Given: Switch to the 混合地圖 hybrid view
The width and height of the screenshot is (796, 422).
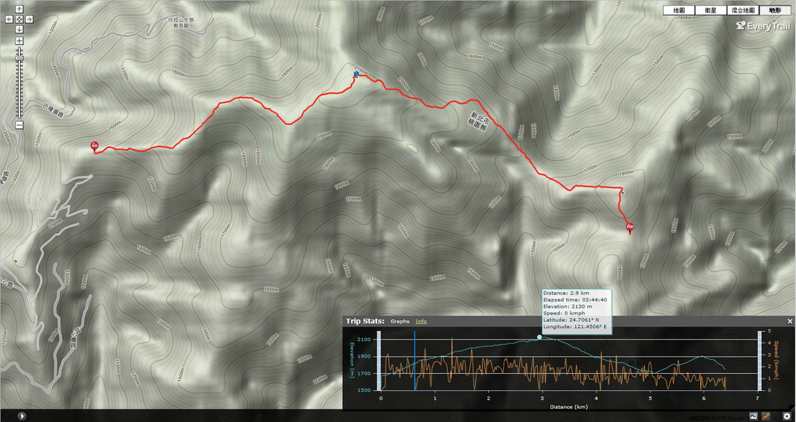Looking at the screenshot, I should (742, 10).
